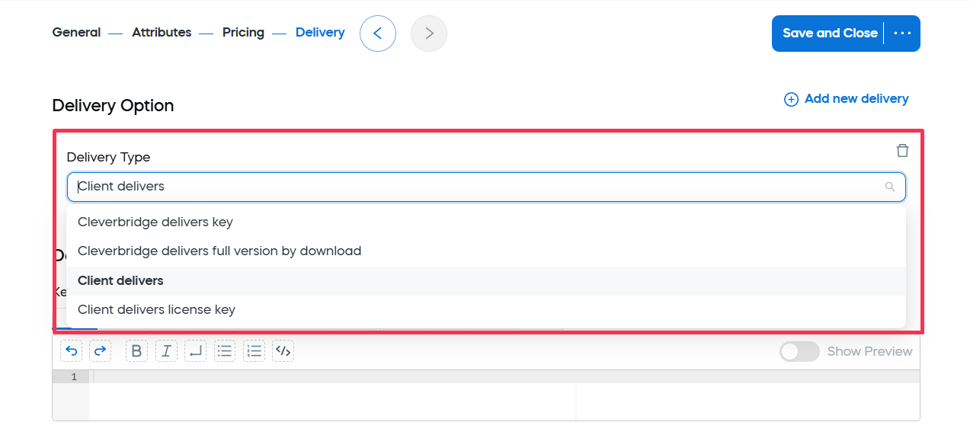Delete delivery option with trash icon
970x438 pixels.
point(902,150)
